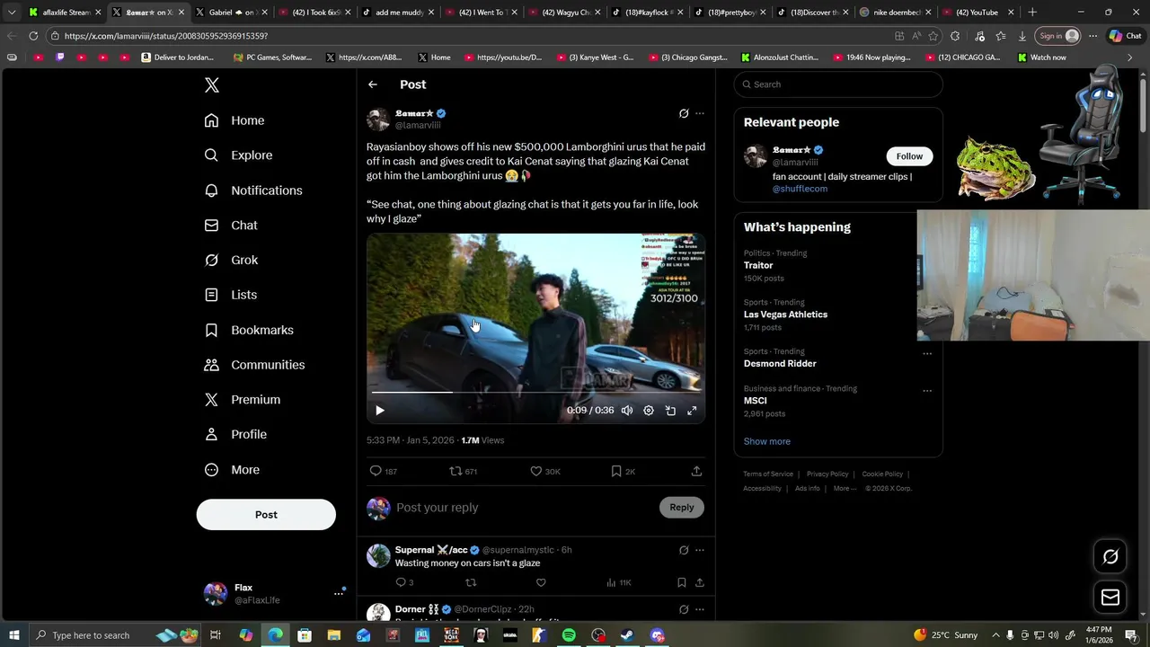Image resolution: width=1150 pixels, height=647 pixels.
Task: Open the Windows Start menu
Action: 14,635
